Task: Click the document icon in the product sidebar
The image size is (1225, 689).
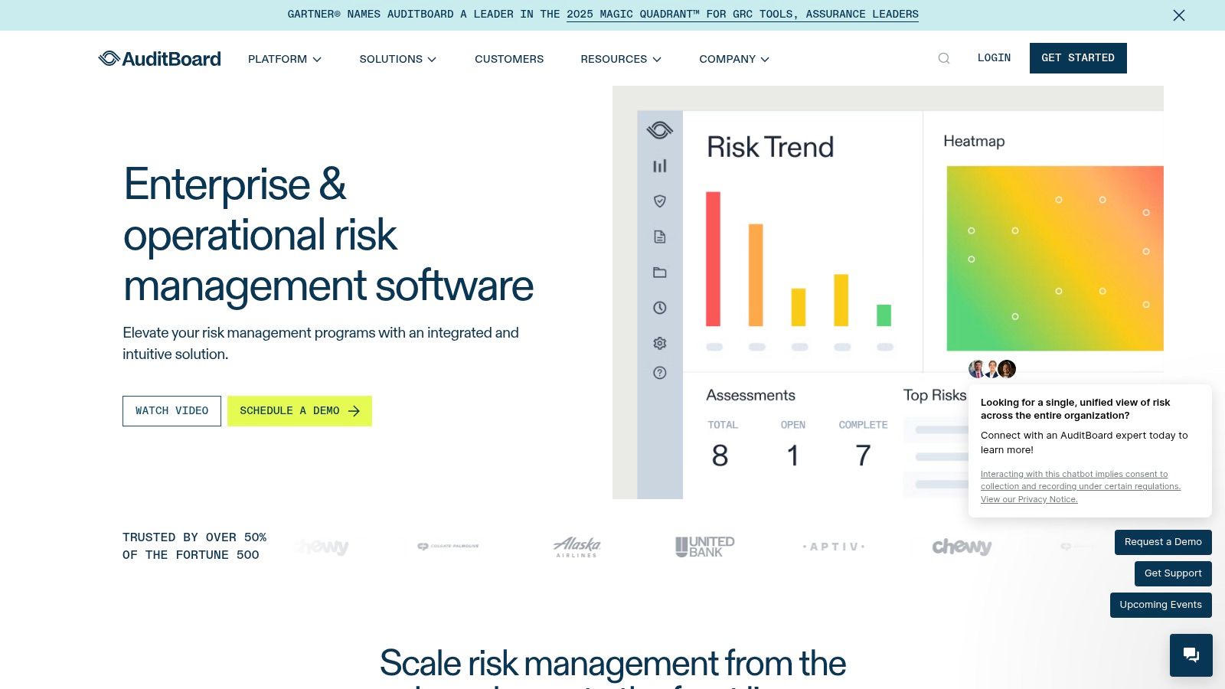Action: pos(659,237)
